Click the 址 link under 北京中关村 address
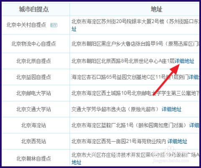Viewport: 201px width, 168px height. point(74,29)
